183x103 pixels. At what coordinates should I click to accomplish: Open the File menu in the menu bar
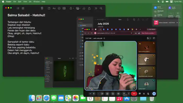[x=15, y=2]
